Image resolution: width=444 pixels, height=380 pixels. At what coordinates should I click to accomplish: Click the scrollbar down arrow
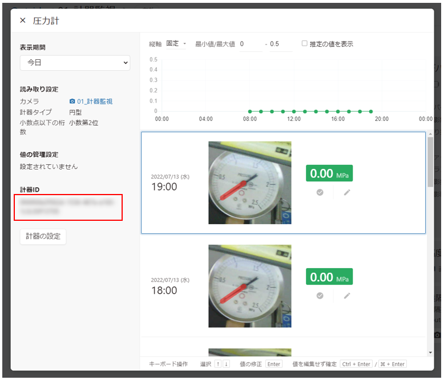click(x=430, y=353)
